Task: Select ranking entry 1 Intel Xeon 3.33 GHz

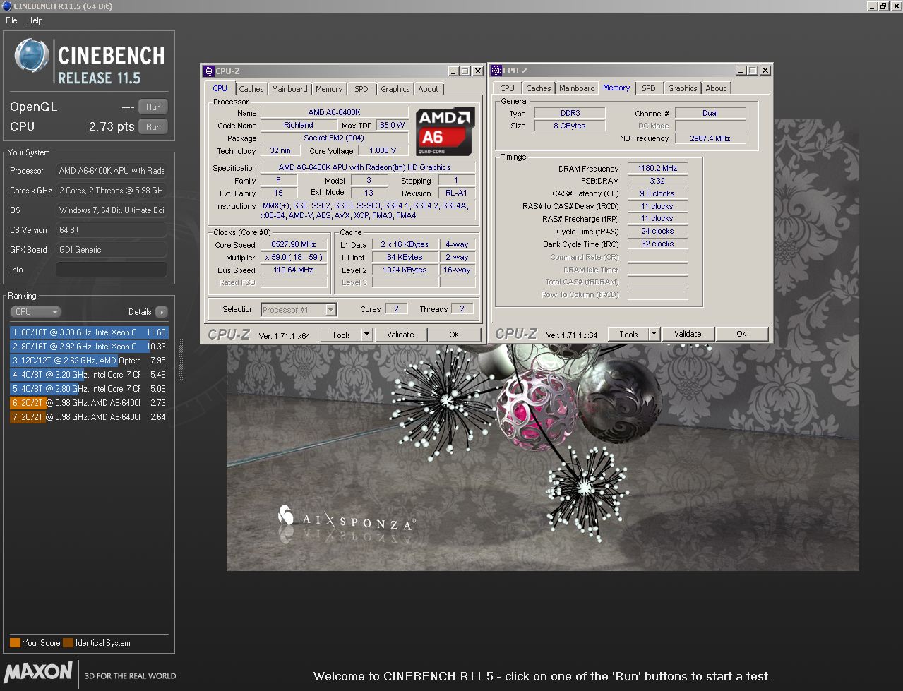Action: click(x=89, y=332)
